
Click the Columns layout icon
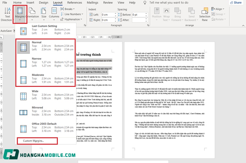click(x=54, y=12)
